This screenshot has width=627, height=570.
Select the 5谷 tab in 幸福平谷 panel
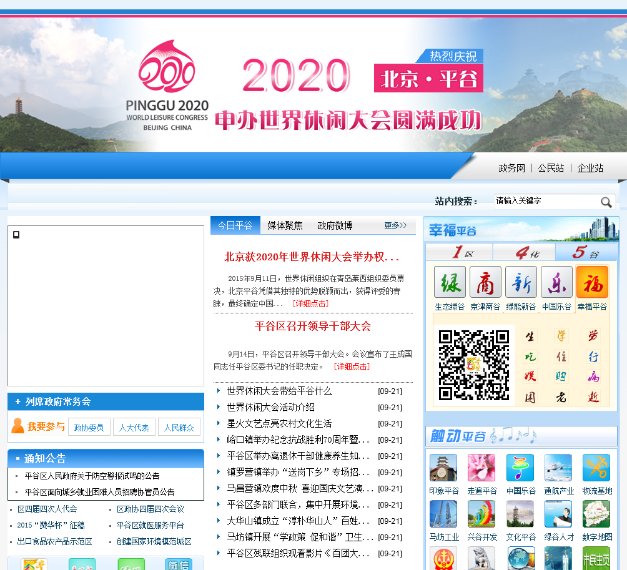(x=586, y=252)
